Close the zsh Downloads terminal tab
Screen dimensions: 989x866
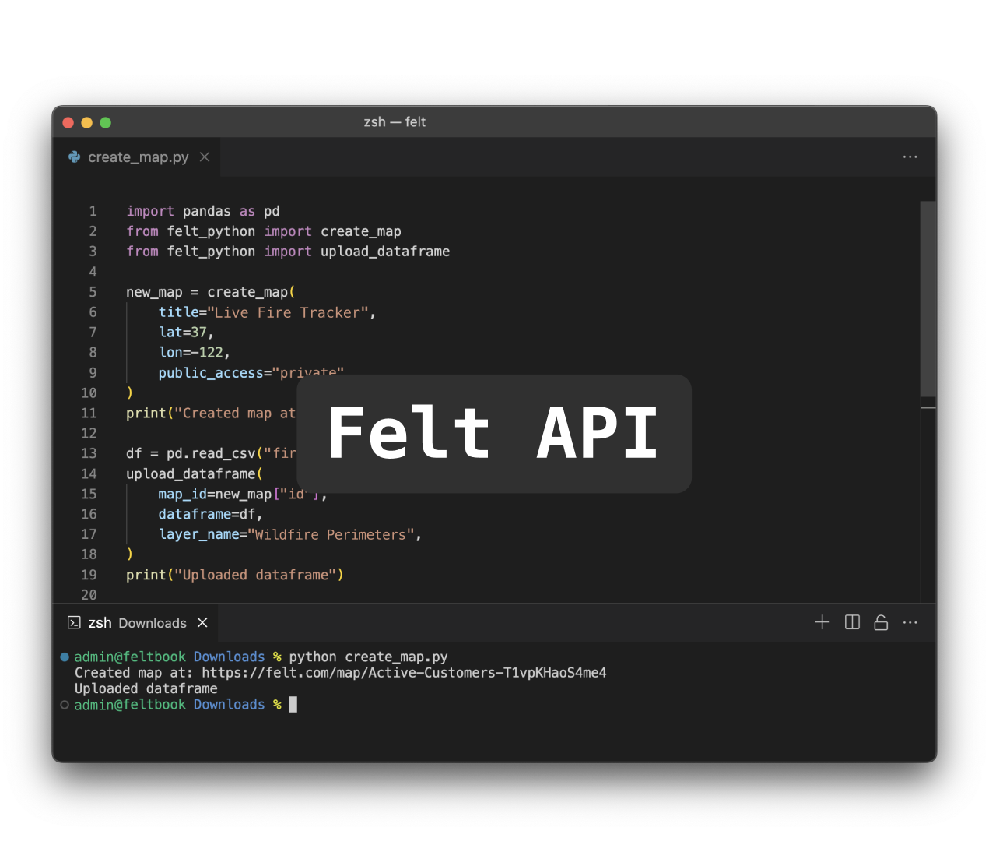coord(202,623)
